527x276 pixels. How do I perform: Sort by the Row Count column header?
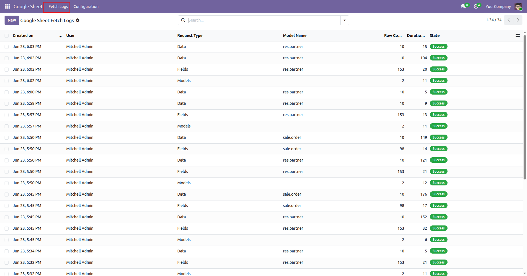pyautogui.click(x=393, y=35)
